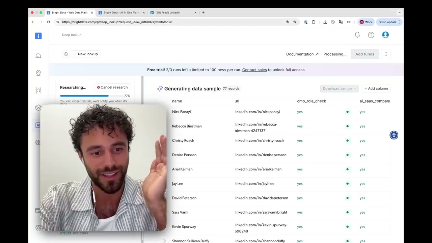
Task: Open the three-dot more options menu
Action: [386, 54]
